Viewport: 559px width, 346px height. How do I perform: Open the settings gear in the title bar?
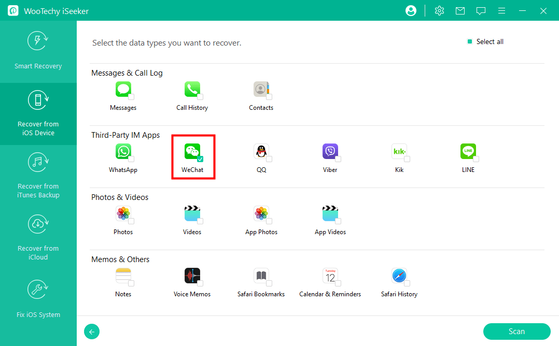439,10
